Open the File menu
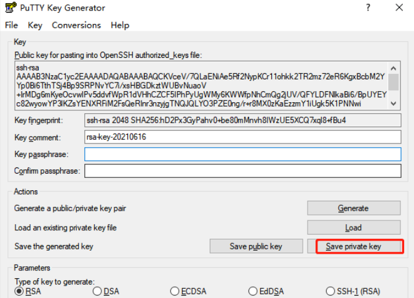The width and height of the screenshot is (414, 298). point(12,25)
